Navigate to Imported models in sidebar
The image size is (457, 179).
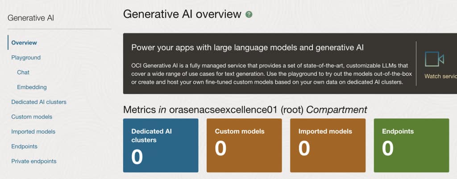33,131
